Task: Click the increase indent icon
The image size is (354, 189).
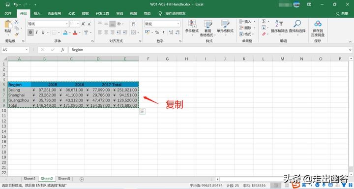Action: click(125, 32)
